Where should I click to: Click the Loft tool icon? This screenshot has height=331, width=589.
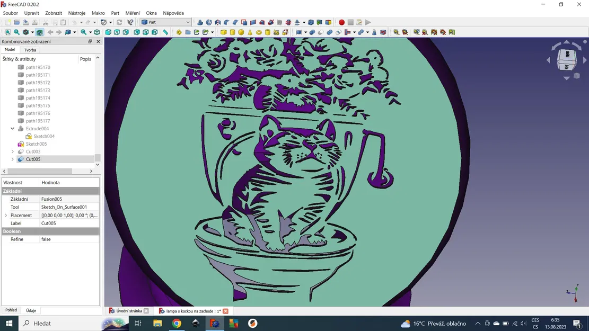tap(262, 22)
